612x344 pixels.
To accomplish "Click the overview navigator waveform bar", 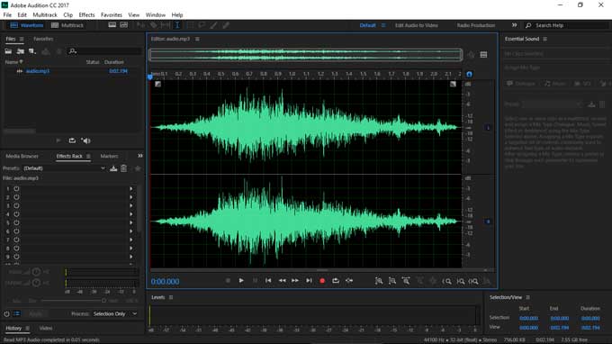I will pyautogui.click(x=306, y=55).
